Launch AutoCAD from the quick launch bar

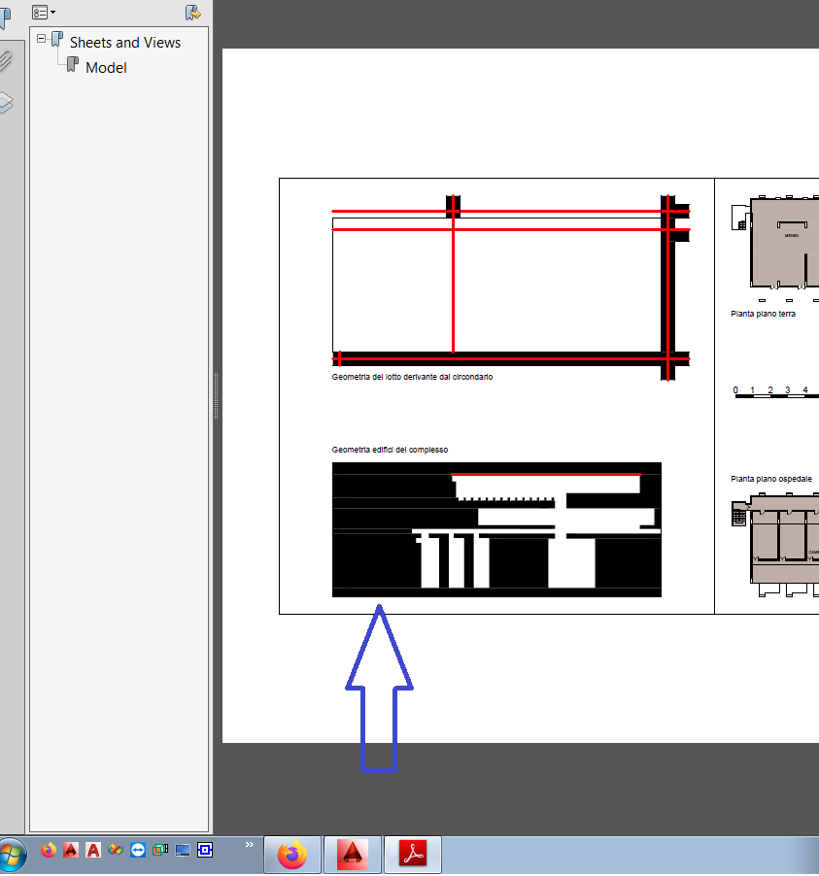pyautogui.click(x=70, y=851)
